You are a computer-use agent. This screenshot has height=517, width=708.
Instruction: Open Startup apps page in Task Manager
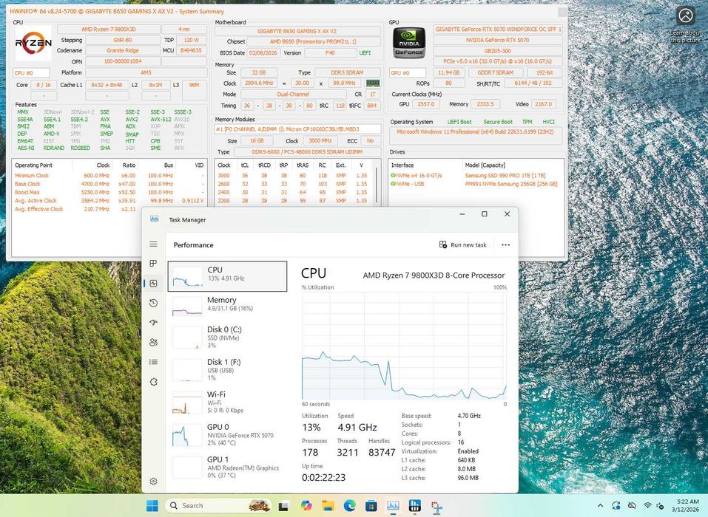click(154, 322)
